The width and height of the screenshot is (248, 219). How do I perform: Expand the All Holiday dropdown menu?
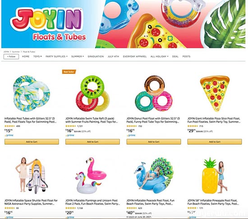tap(160, 56)
